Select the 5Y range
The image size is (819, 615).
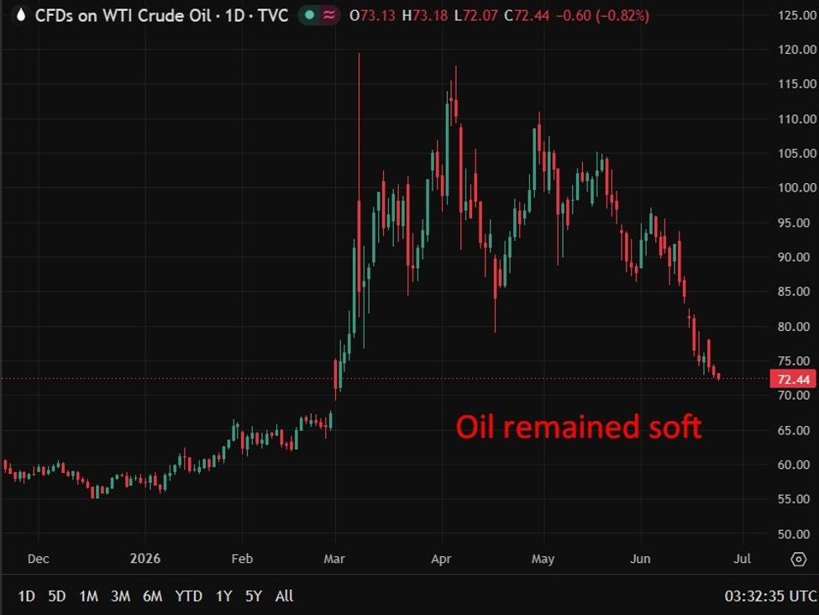click(x=254, y=596)
